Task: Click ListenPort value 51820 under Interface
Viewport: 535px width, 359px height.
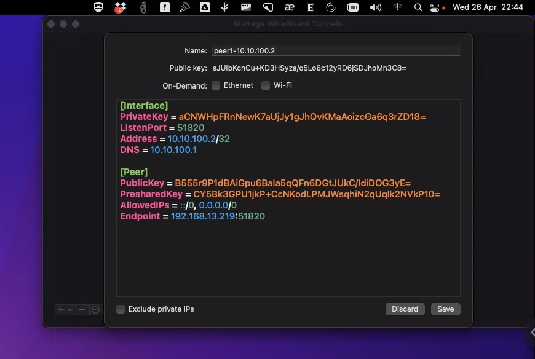Action: [191, 127]
